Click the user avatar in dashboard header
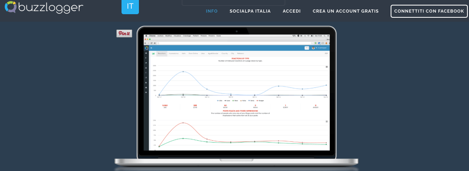Screen dimensions: 469x171 [x=313, y=48]
